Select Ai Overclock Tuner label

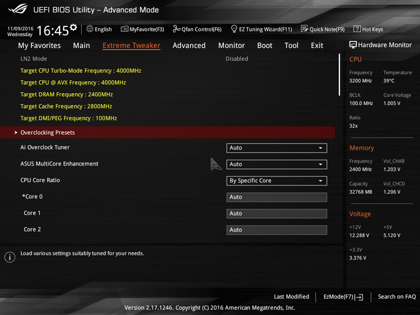tap(45, 148)
